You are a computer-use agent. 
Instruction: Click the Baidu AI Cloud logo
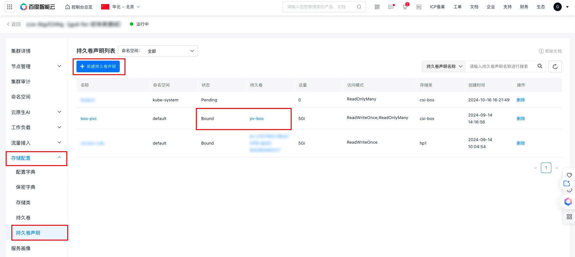tap(37, 7)
